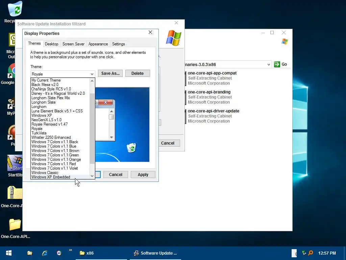Select Black Mesa v2.0 theme

60,85
